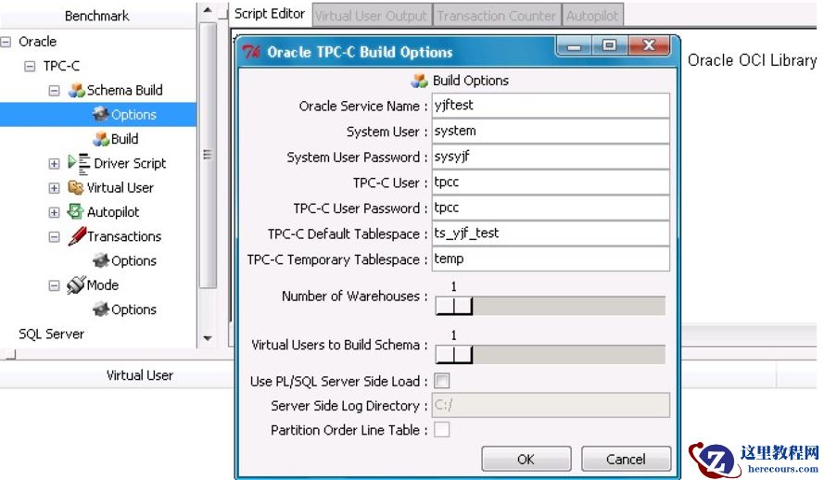Click the Transactions pencil icon

point(77,236)
